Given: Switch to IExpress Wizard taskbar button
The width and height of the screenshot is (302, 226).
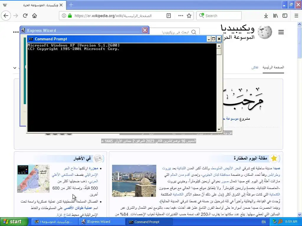Looking at the screenshot, I should (x=102, y=222).
